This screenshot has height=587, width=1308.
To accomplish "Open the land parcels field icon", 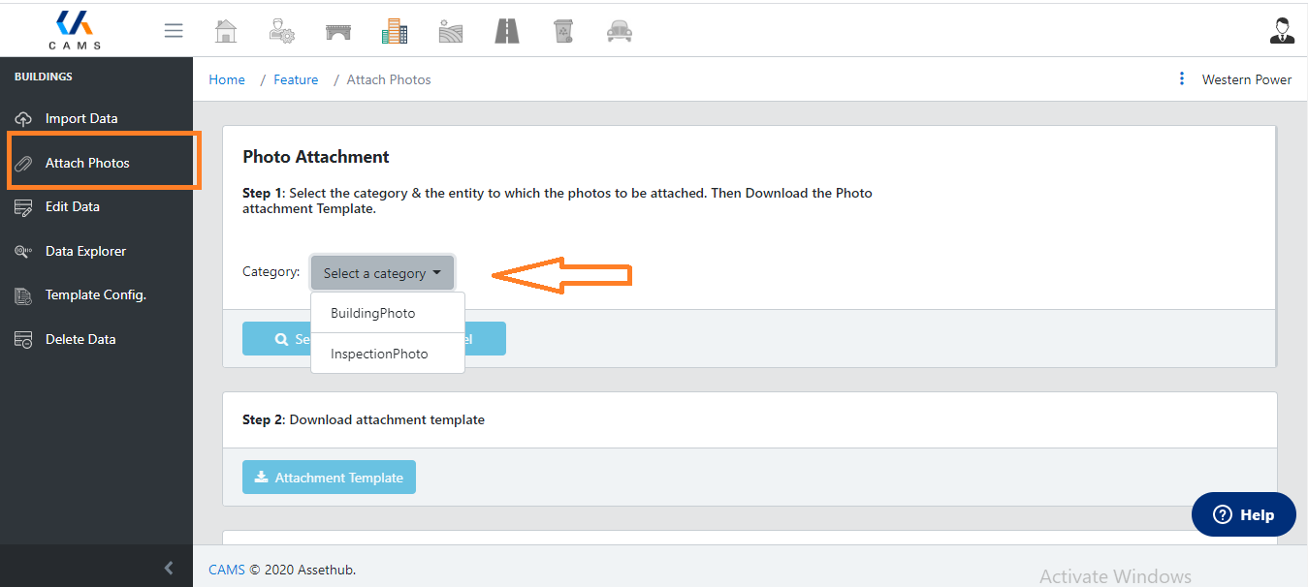I will pyautogui.click(x=451, y=31).
